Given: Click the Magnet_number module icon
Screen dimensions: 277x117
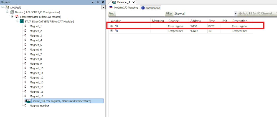Looking at the screenshot, I should point(26,106).
